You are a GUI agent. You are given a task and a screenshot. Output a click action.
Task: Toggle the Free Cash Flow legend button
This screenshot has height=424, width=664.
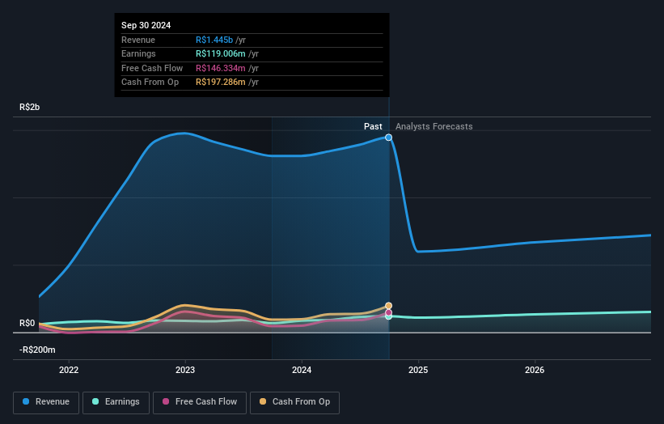coord(200,402)
